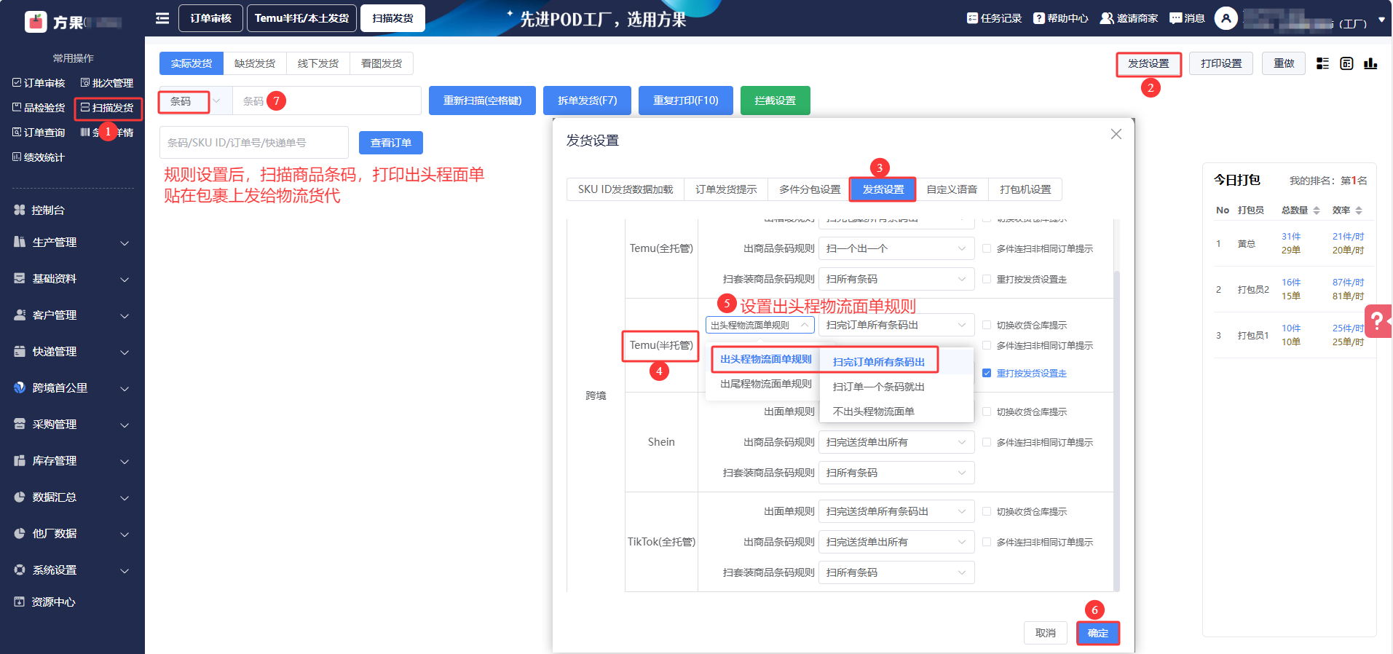This screenshot has height=654, width=1393.
Task: Switch to 自定义语音 tab
Action: tap(951, 189)
